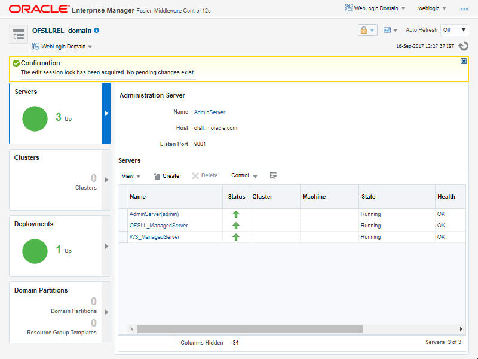The image size is (478, 359).
Task: Open the WebLogic Domain dropdown under the domain name
Action: coord(62,47)
